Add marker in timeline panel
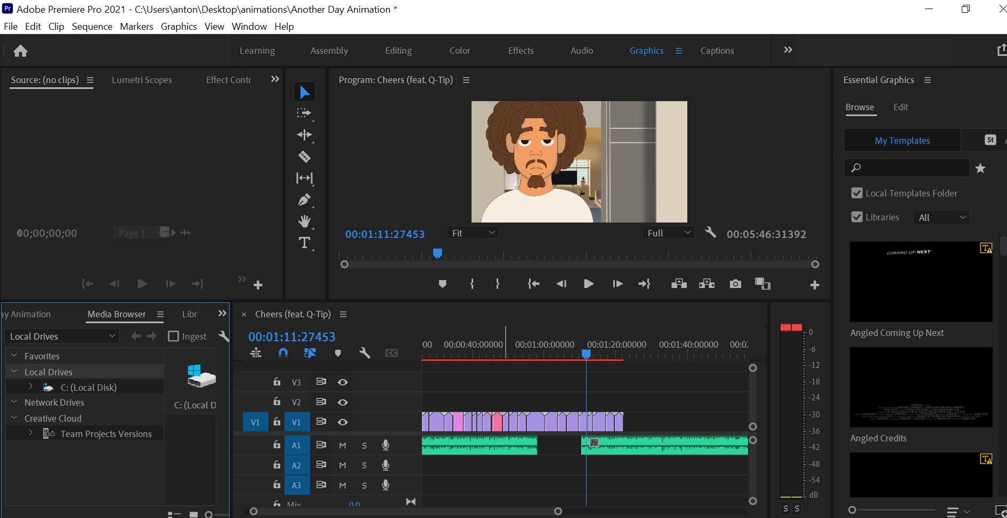The image size is (1007, 518). pos(338,353)
